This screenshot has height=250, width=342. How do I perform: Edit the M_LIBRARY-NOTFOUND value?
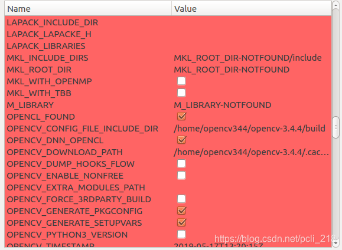coord(223,105)
